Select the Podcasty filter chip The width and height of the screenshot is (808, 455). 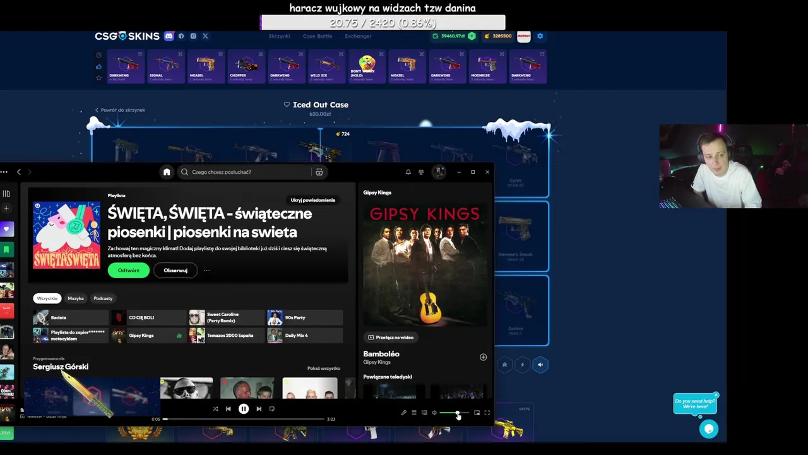click(x=103, y=298)
